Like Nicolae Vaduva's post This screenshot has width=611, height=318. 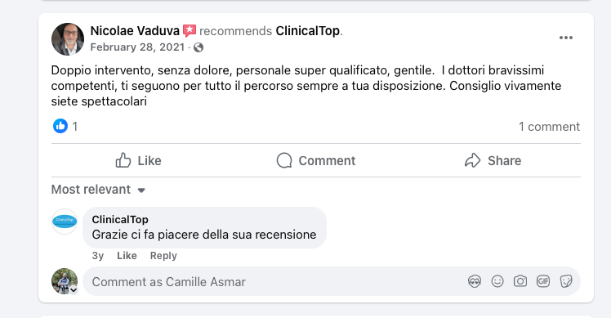click(x=138, y=160)
